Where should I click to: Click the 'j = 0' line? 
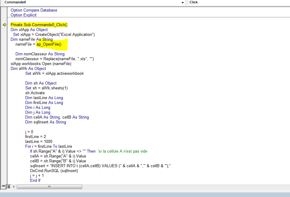pos(29,132)
